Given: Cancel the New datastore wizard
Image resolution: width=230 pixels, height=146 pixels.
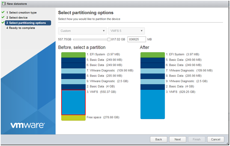Looking at the screenshot, I should [216, 139].
